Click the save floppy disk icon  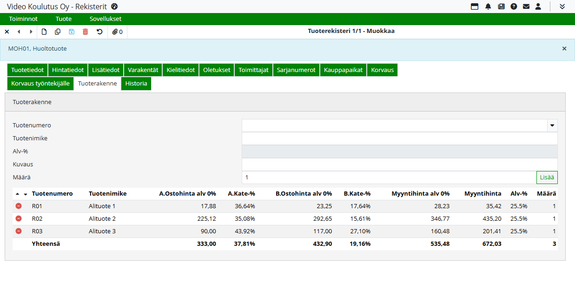click(72, 32)
